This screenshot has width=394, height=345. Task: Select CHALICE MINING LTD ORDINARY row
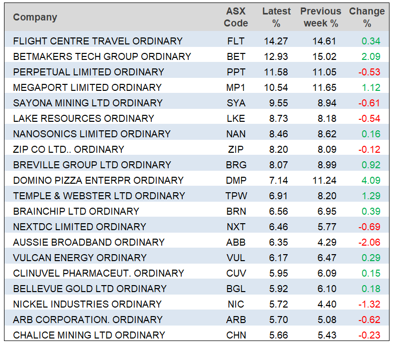[x=89, y=335]
